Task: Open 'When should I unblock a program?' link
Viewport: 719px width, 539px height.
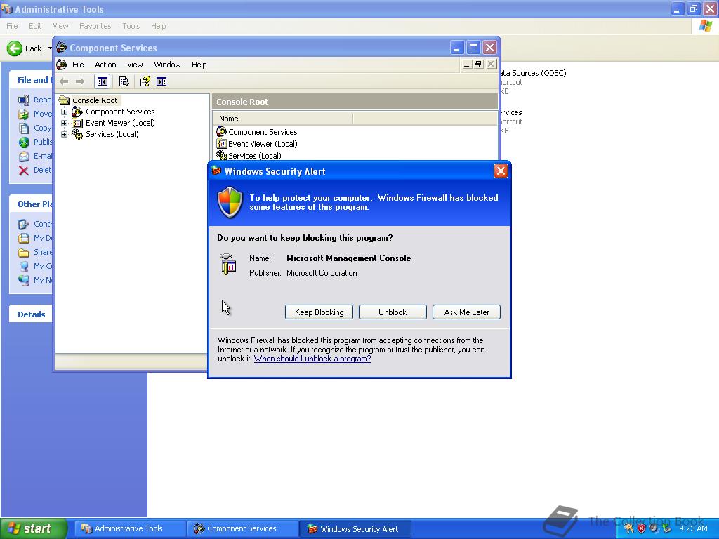Action: (312, 359)
